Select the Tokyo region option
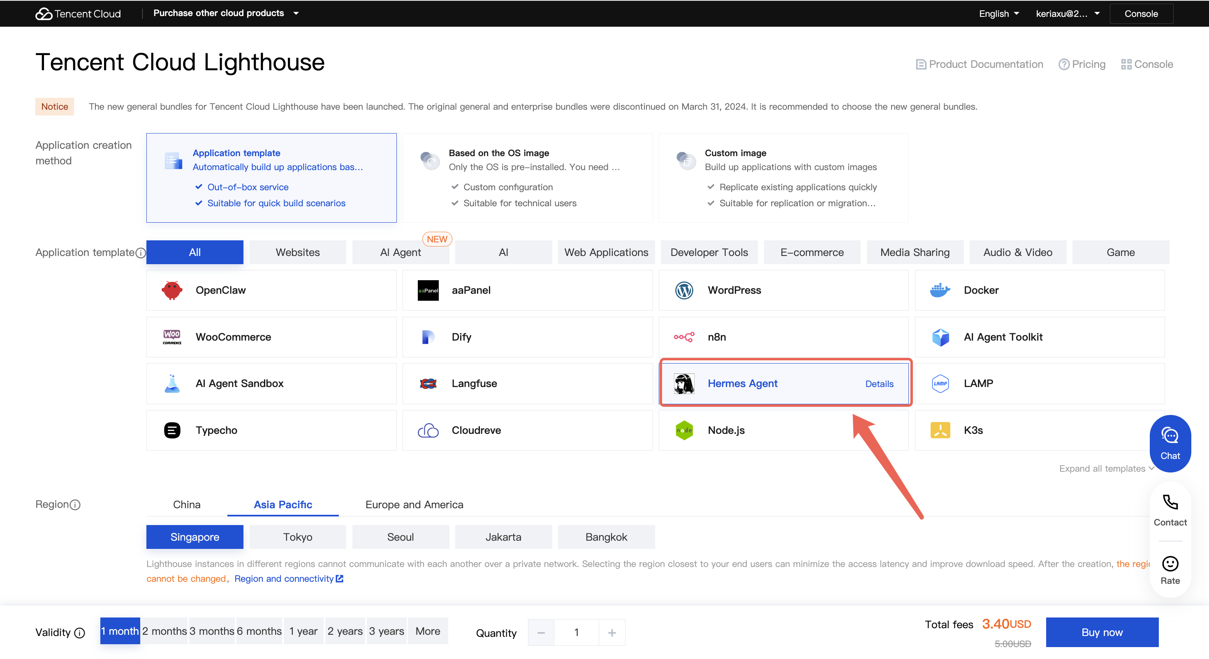The width and height of the screenshot is (1209, 659). click(298, 537)
